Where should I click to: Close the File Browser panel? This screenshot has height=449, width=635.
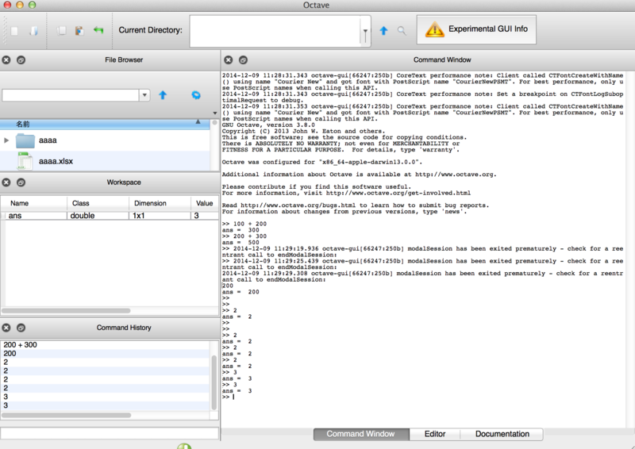pyautogui.click(x=6, y=60)
